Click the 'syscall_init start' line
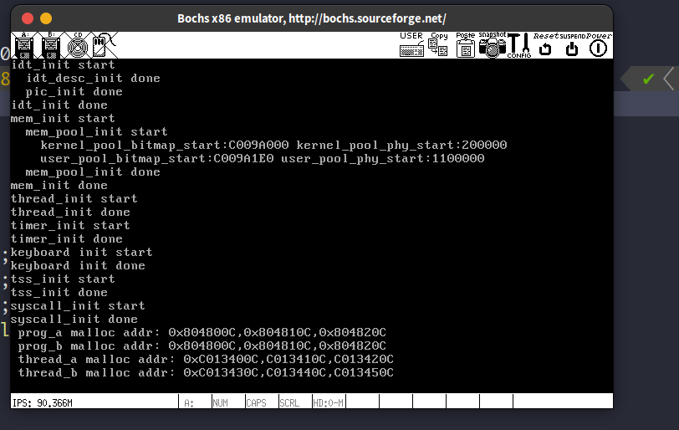Viewport: 679px width, 430px height. (78, 305)
